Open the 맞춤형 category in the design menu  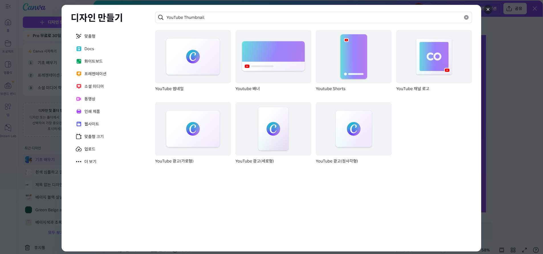pos(90,36)
